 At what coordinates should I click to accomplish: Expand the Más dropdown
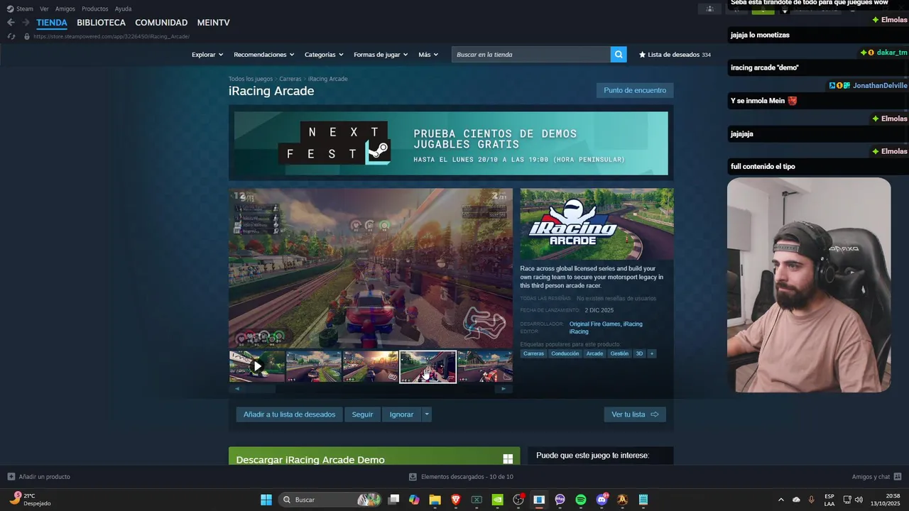[428, 55]
